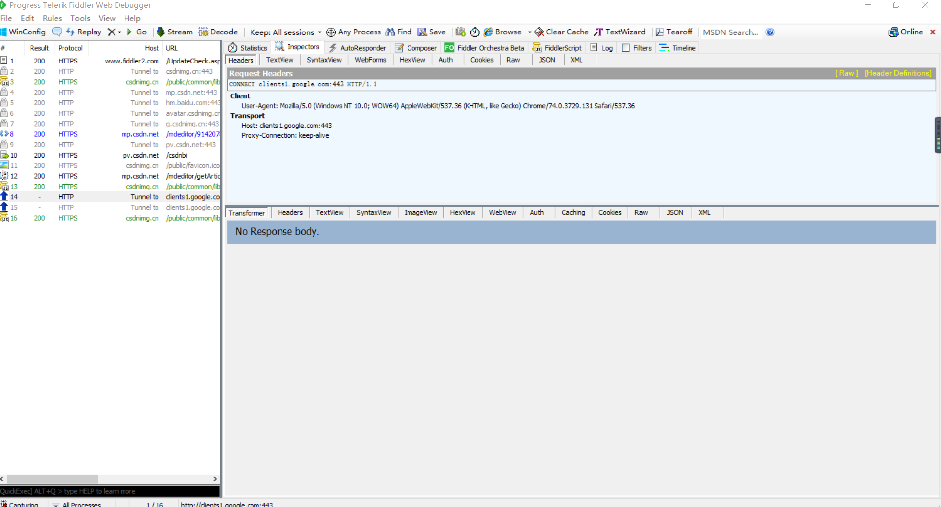Select request WebForms inspector tab
The width and height of the screenshot is (941, 507).
371,60
